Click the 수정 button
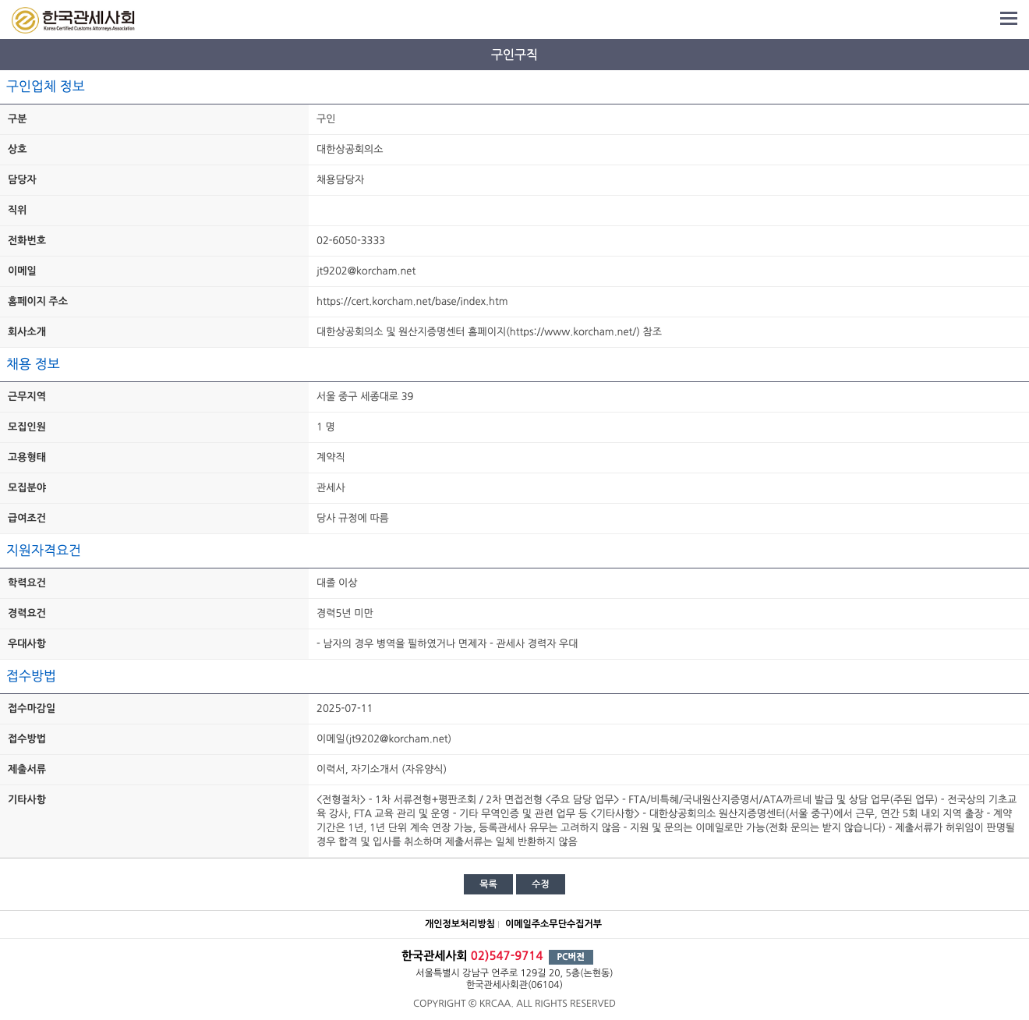Viewport: 1029px width, 1020px height. coord(540,884)
